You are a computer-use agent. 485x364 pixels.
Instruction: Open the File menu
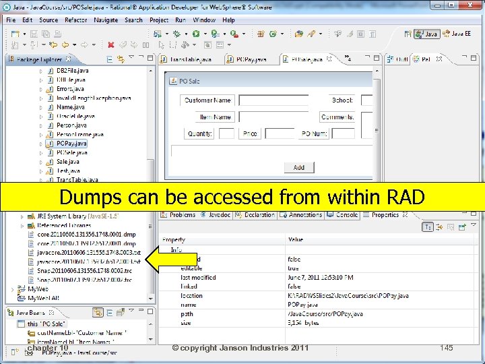pos(11,20)
